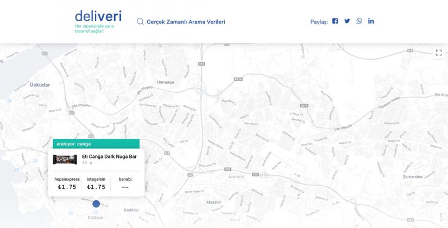Click the istegelsin vendor name
The image size is (448, 228).
(96, 179)
